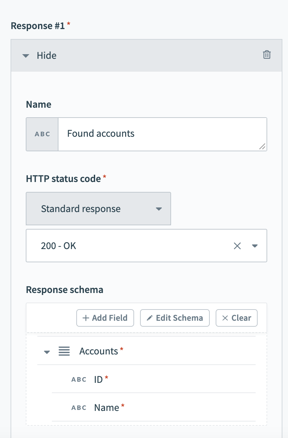The image size is (288, 438).
Task: Collapse the Accounts schema node
Action: click(47, 351)
